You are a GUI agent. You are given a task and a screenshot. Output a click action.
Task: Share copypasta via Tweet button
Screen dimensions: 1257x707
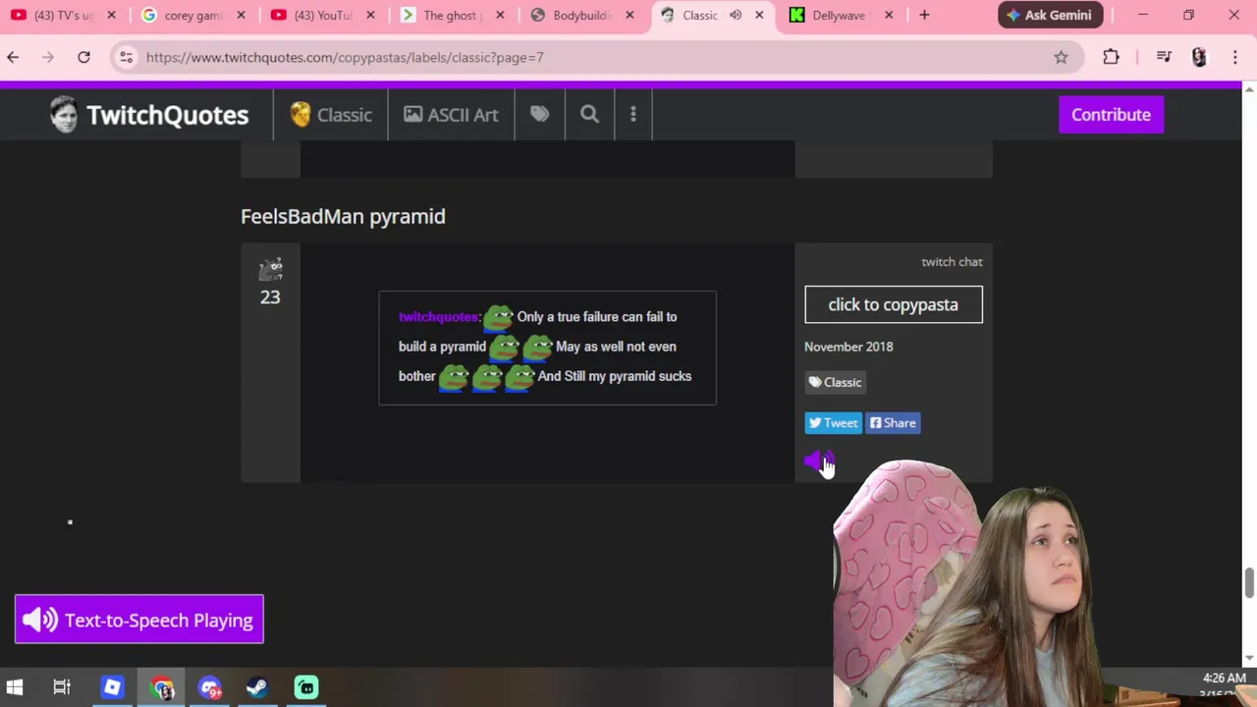[833, 423]
